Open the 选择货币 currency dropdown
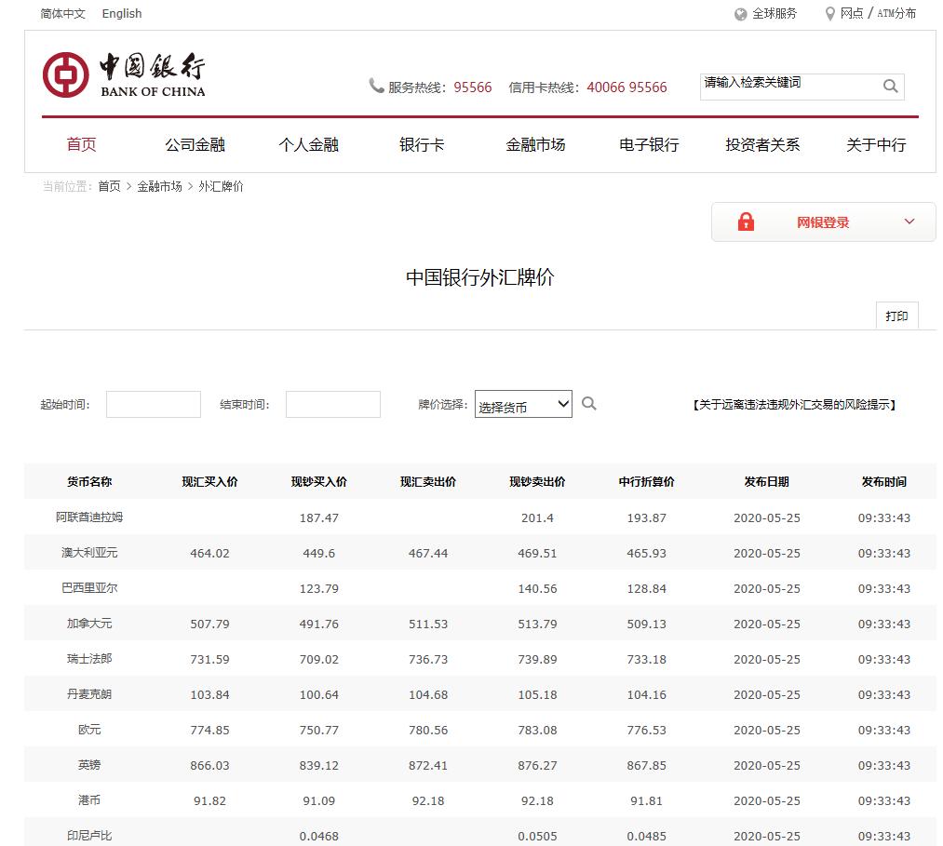 coord(522,404)
